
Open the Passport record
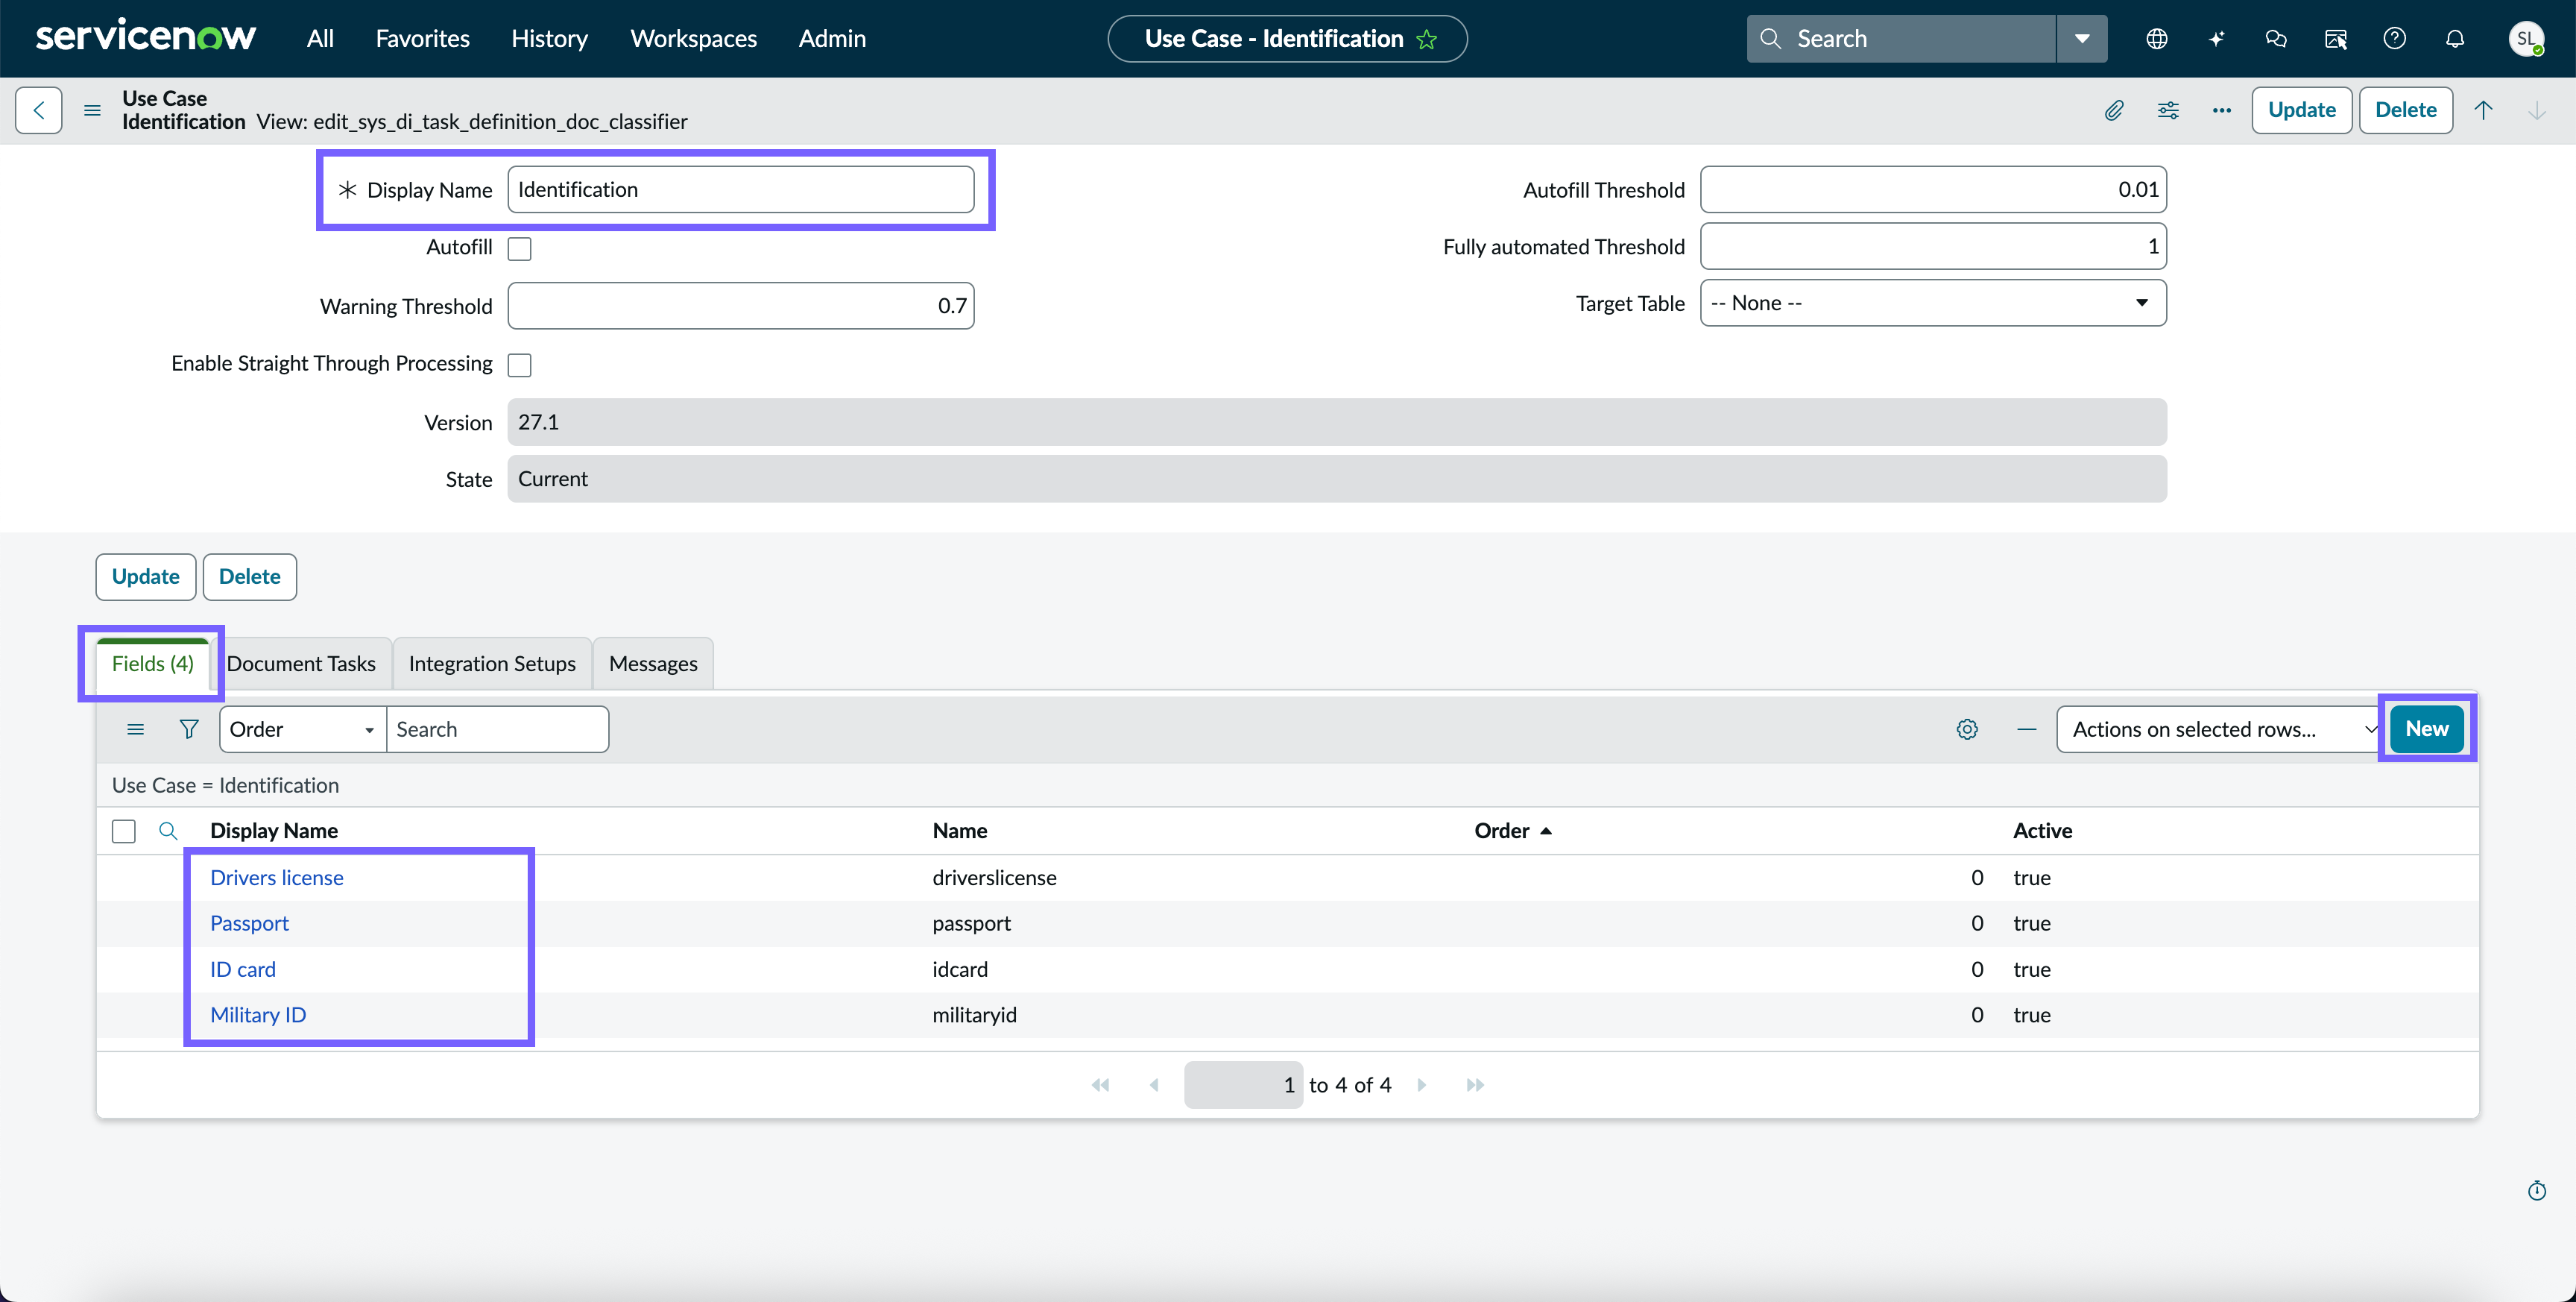pyautogui.click(x=249, y=924)
